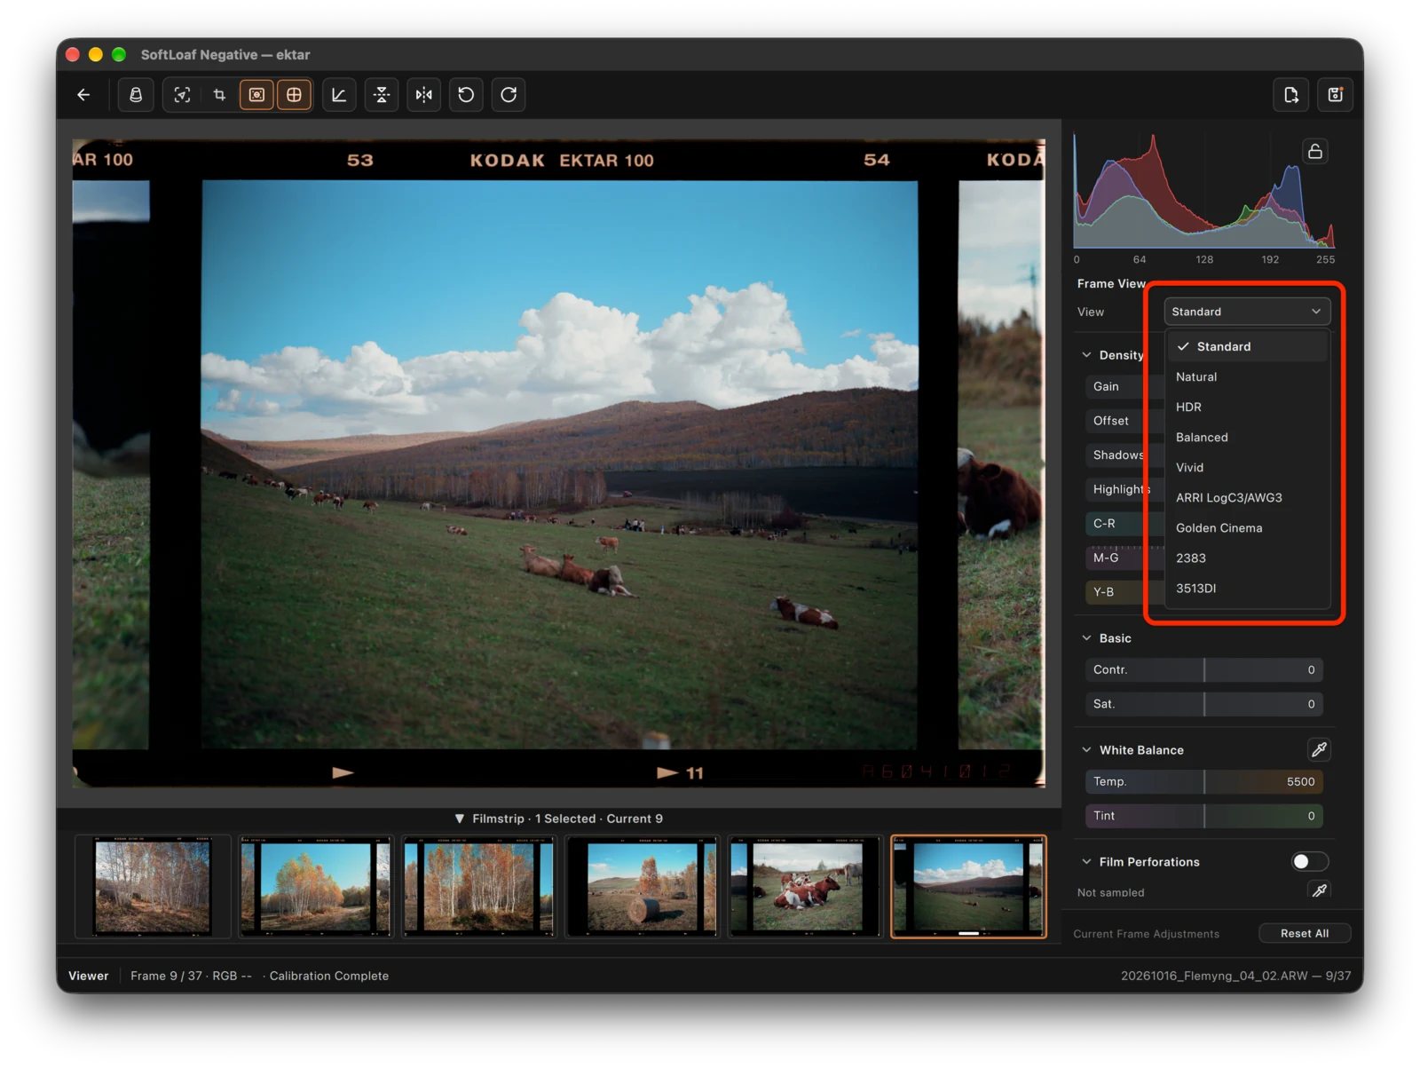Collapse the Film Perforations section

[1086, 862]
